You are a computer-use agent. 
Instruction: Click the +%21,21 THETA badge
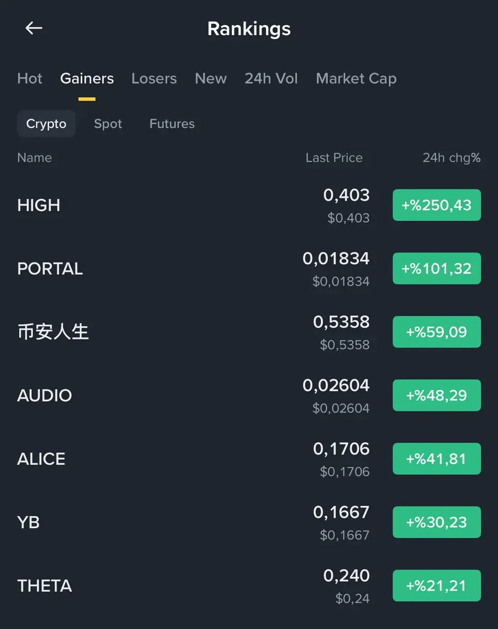point(437,585)
